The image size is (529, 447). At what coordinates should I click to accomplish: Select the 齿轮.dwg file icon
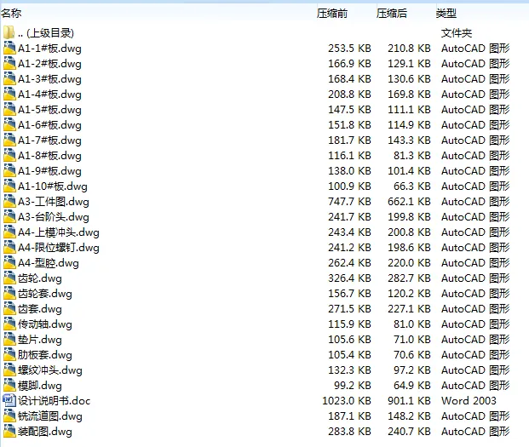(9, 278)
